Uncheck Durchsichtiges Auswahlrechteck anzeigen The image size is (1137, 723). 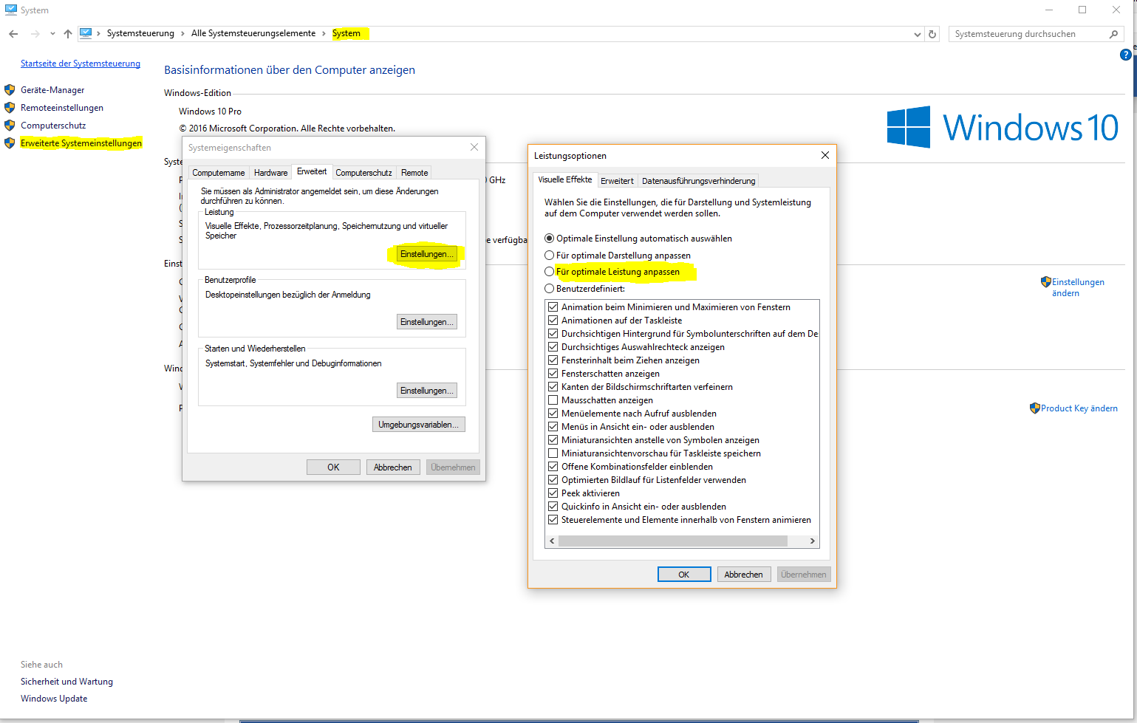[553, 347]
